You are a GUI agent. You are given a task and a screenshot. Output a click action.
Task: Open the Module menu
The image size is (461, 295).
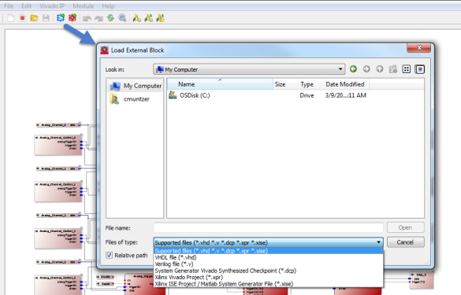tap(84, 6)
